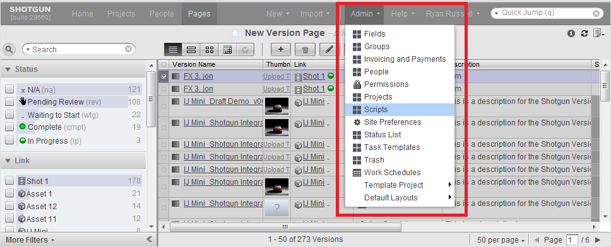The height and width of the screenshot is (247, 611).
Task: Click the page number input box
Action: coord(571,240)
